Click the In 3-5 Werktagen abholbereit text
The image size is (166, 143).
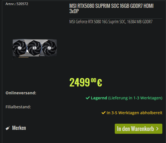coord(134,113)
